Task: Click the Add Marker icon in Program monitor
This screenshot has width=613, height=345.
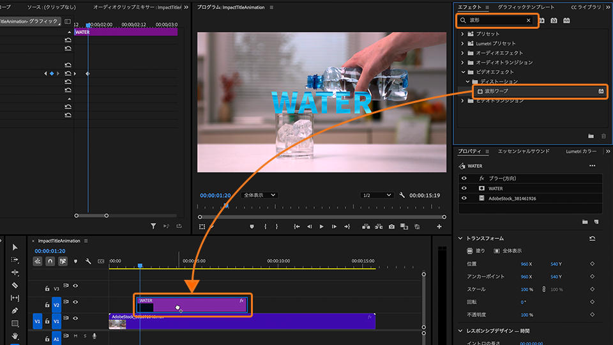Action: 252,226
